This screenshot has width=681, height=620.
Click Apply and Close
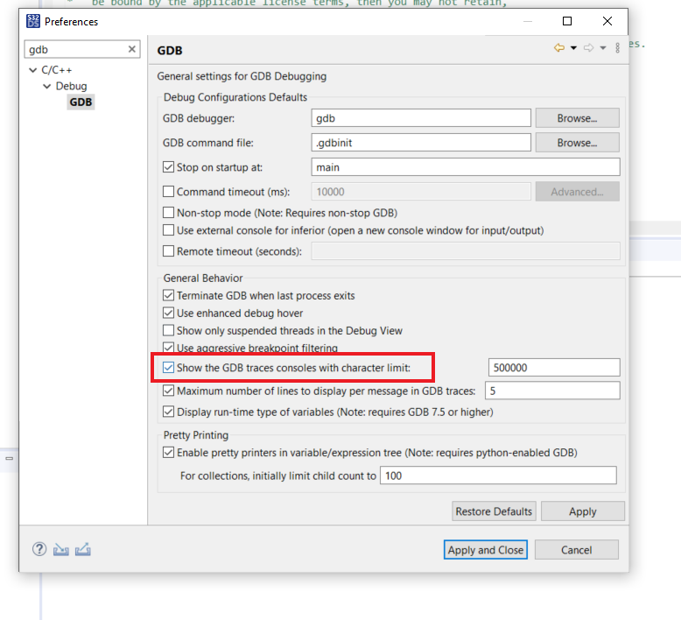[486, 550]
